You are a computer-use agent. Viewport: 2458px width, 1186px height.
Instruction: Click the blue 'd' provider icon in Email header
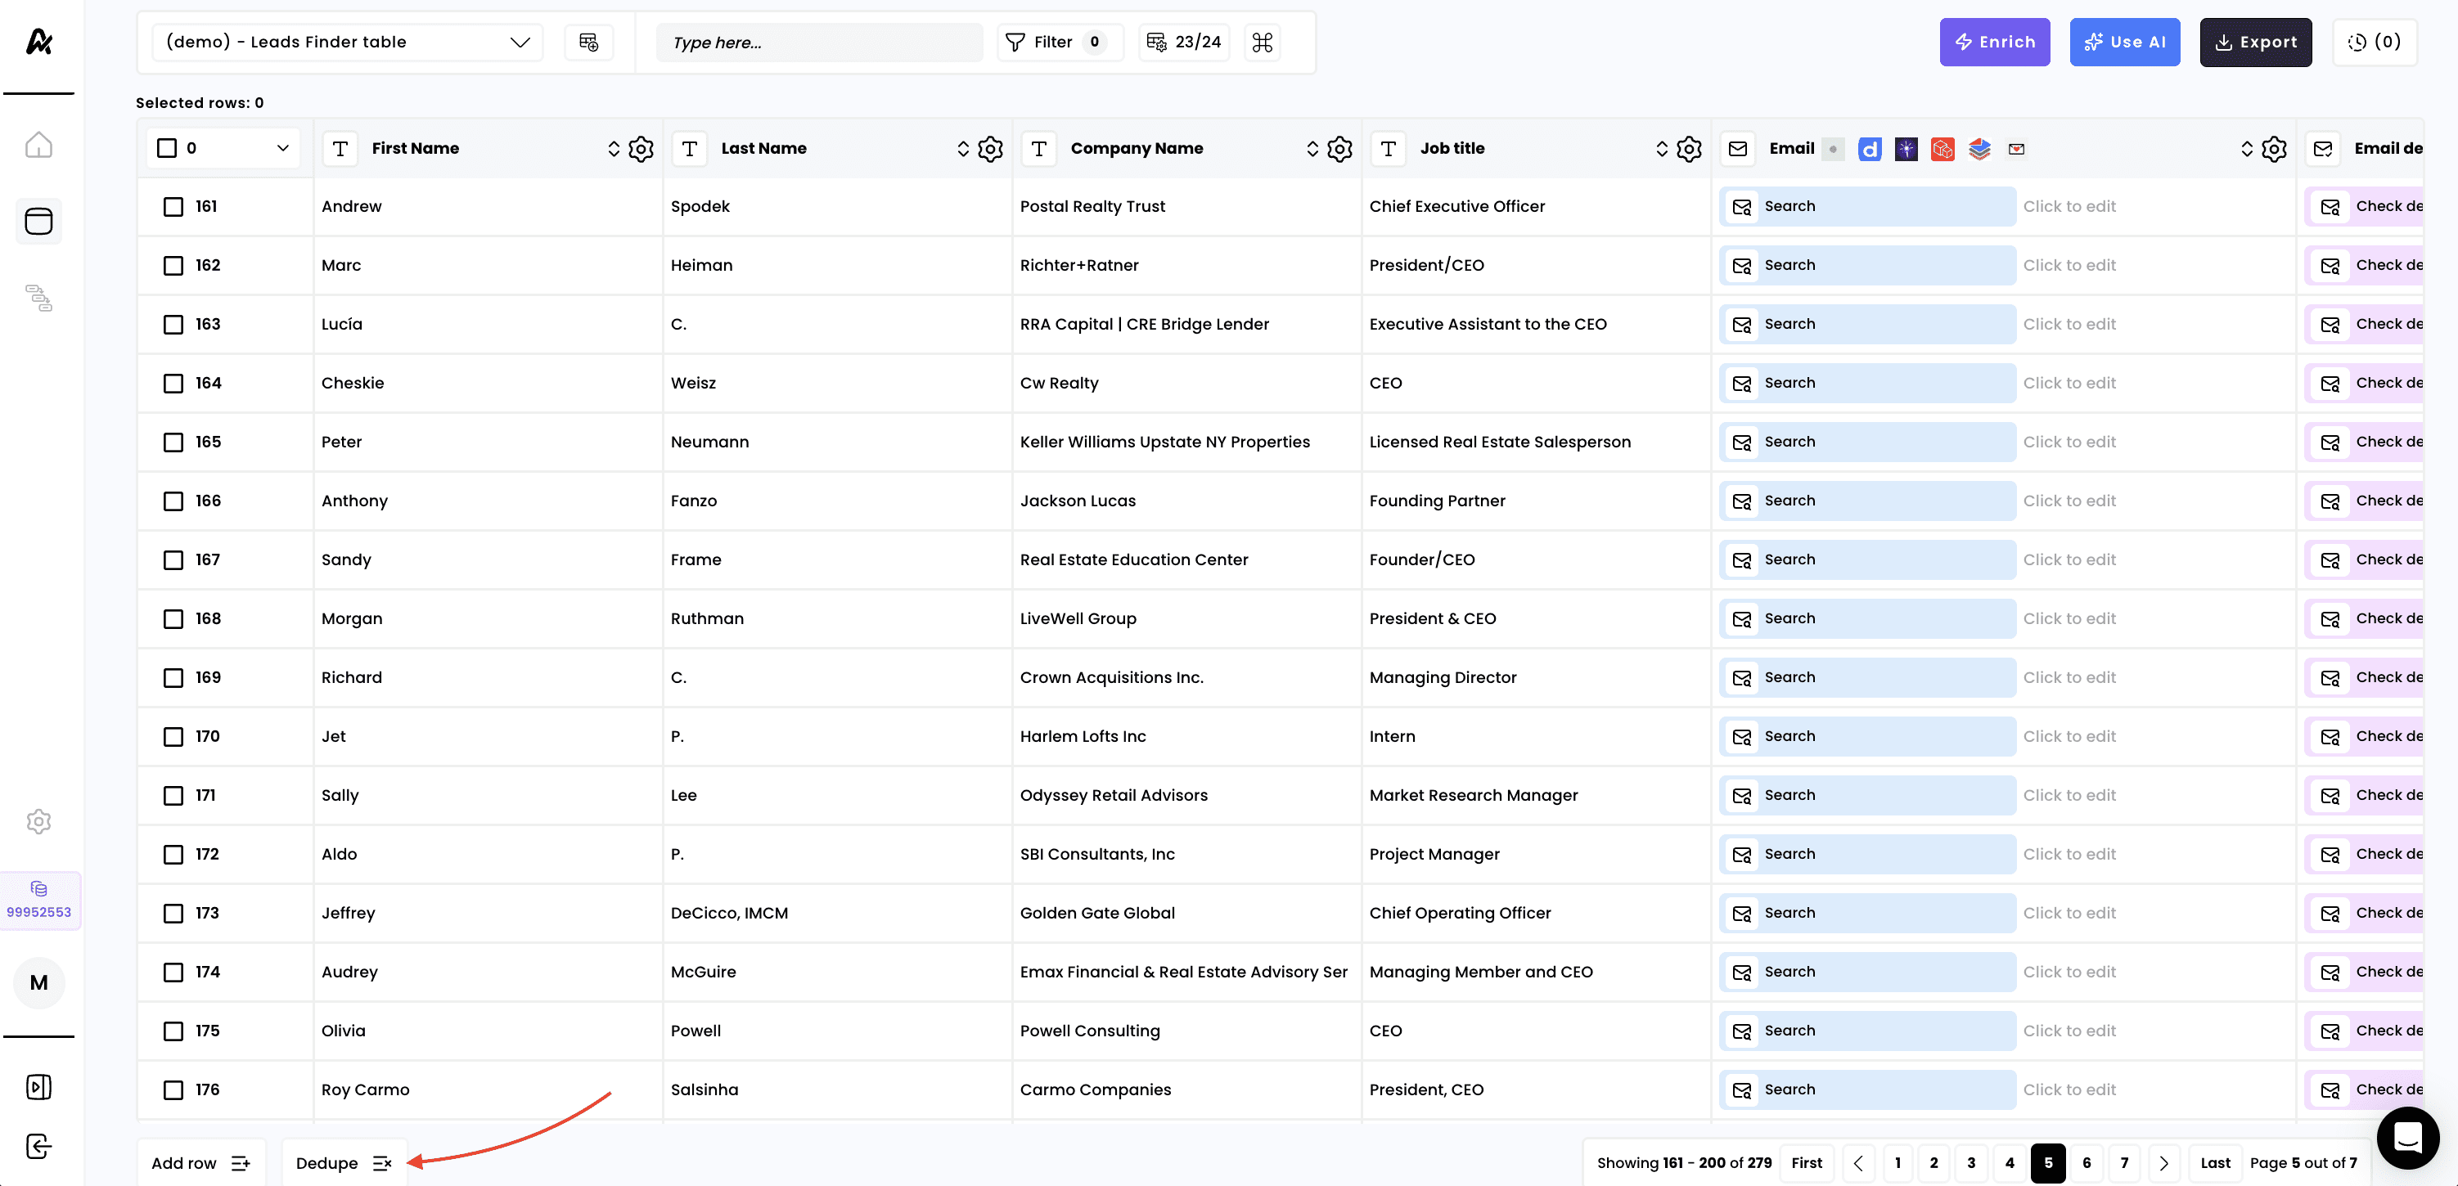click(1871, 149)
